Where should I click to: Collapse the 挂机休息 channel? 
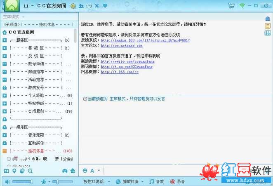click(5, 151)
